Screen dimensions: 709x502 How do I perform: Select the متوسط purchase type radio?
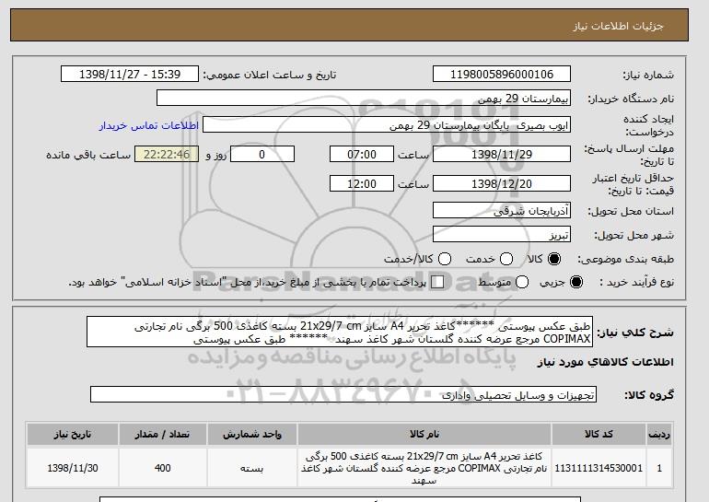(x=522, y=282)
